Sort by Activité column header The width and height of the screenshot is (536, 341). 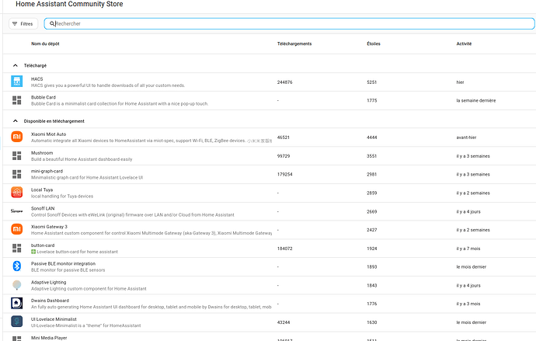(x=464, y=43)
